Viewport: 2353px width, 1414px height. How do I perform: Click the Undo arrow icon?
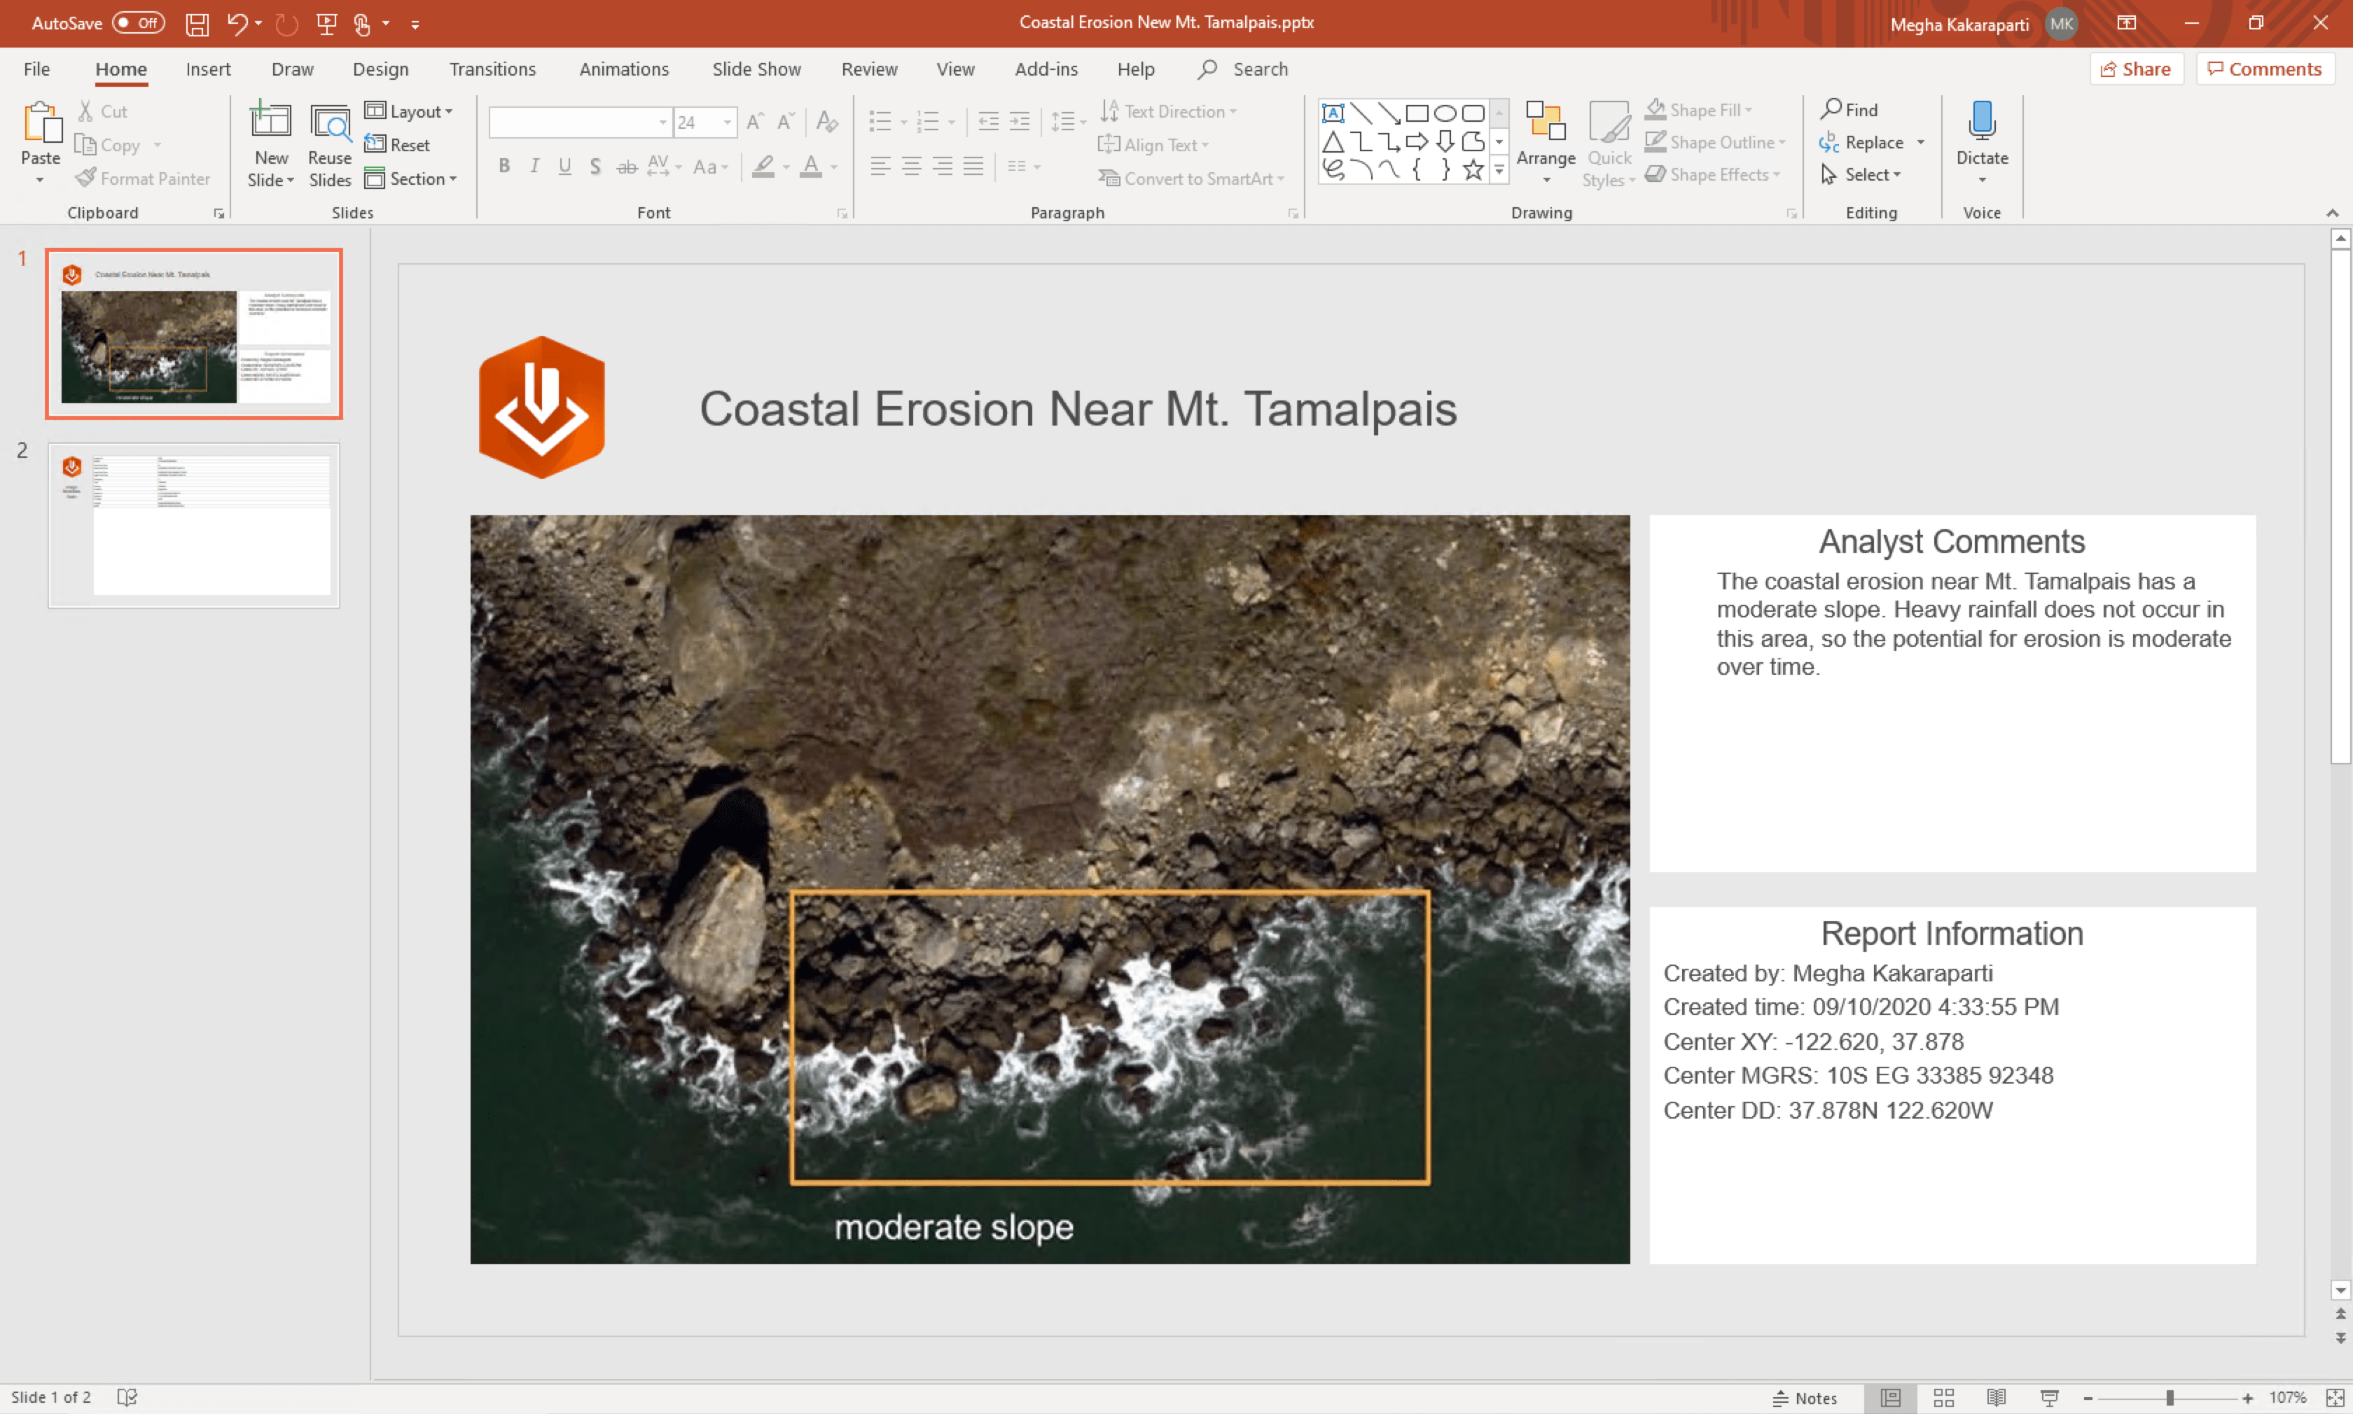236,24
